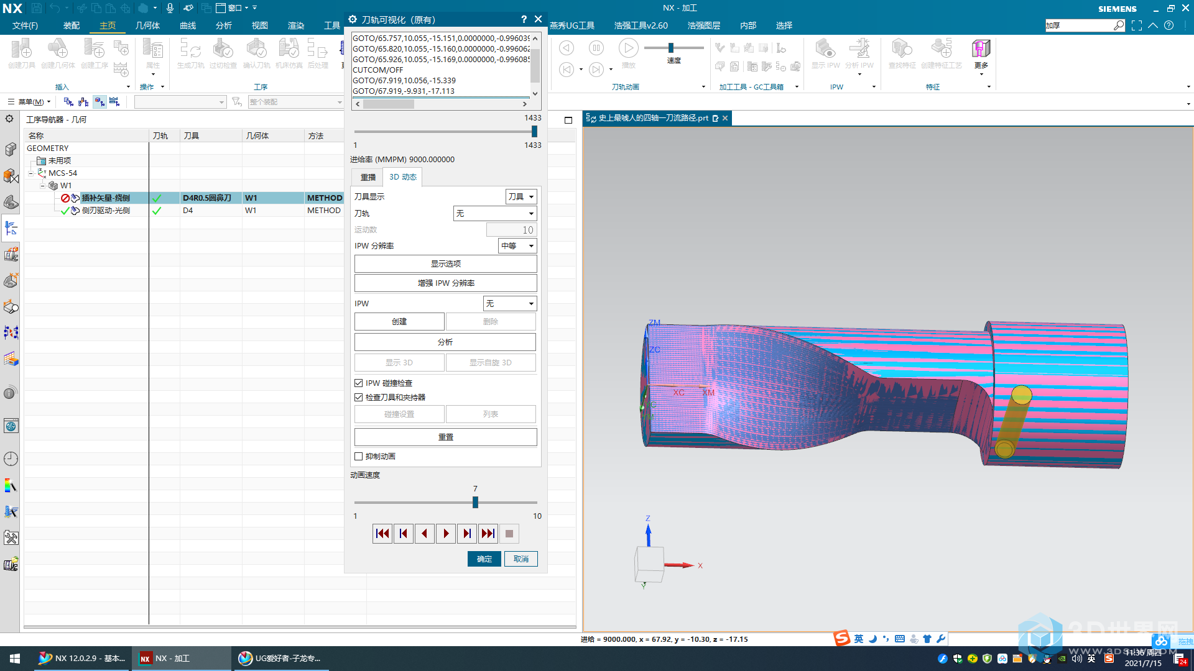Click the ribbon 速度 slider handle
The image size is (1194, 671).
point(671,48)
